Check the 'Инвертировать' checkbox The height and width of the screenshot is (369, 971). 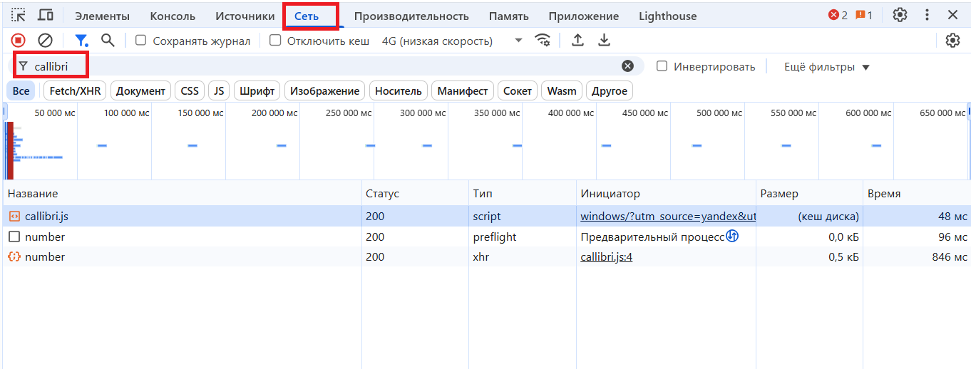[x=662, y=66]
